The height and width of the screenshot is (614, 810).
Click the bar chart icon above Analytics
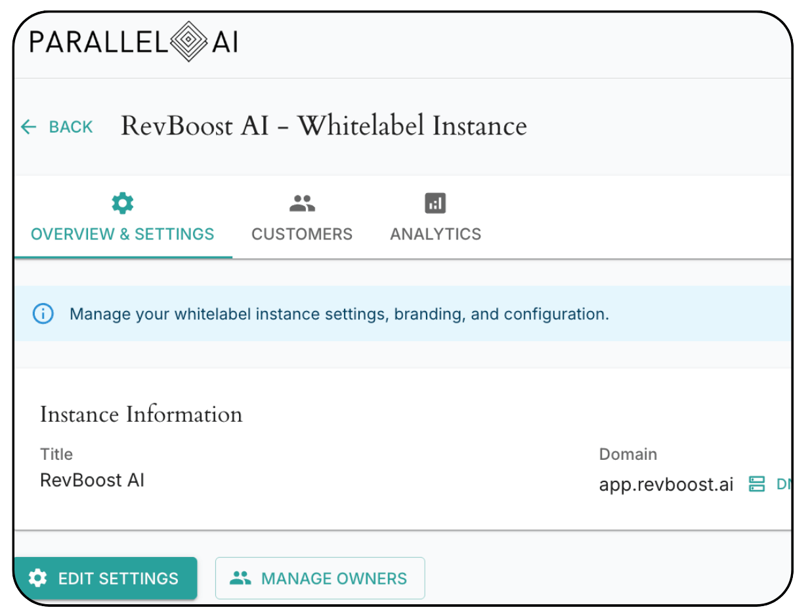(x=435, y=203)
